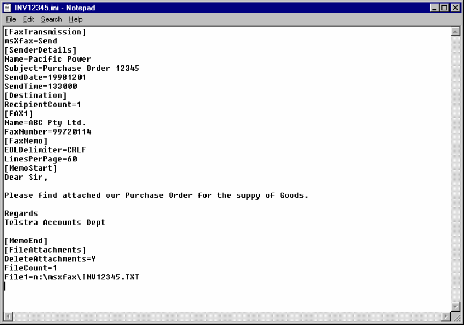Click the [FaxTransmission] section line

pos(45,32)
